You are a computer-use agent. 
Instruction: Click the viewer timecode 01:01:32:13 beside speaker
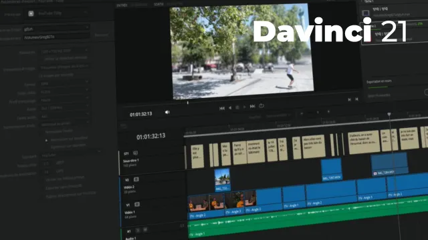coord(141,114)
